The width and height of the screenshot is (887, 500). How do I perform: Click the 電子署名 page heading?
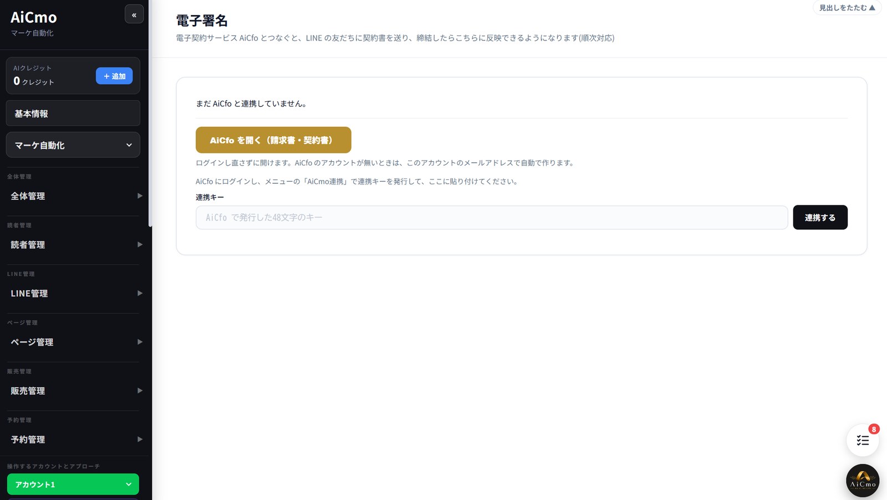point(202,20)
